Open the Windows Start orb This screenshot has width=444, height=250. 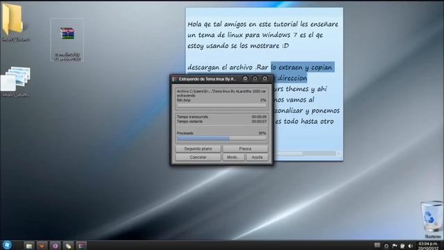click(x=7, y=245)
